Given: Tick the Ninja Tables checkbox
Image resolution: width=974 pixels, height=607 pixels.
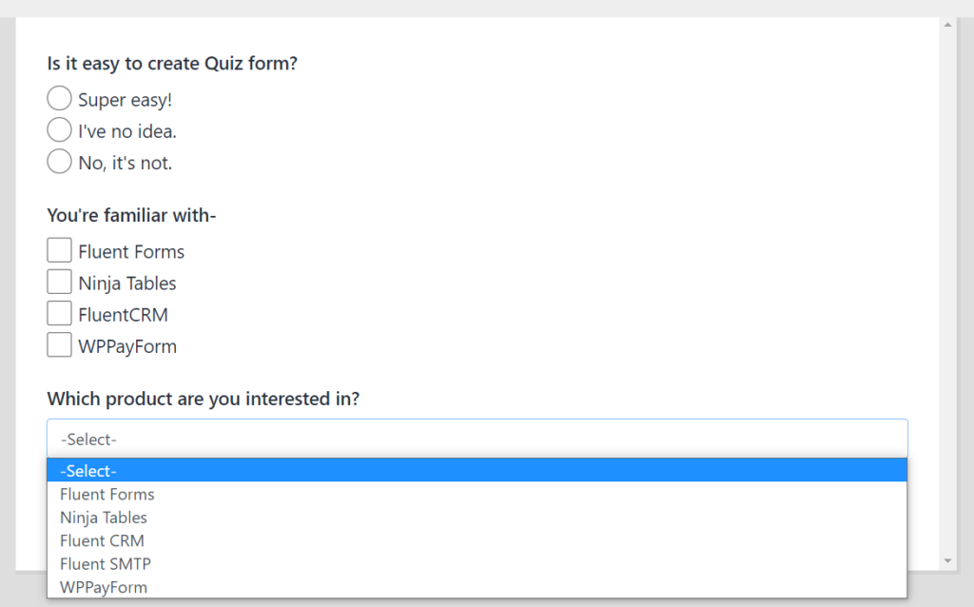Looking at the screenshot, I should pos(59,282).
